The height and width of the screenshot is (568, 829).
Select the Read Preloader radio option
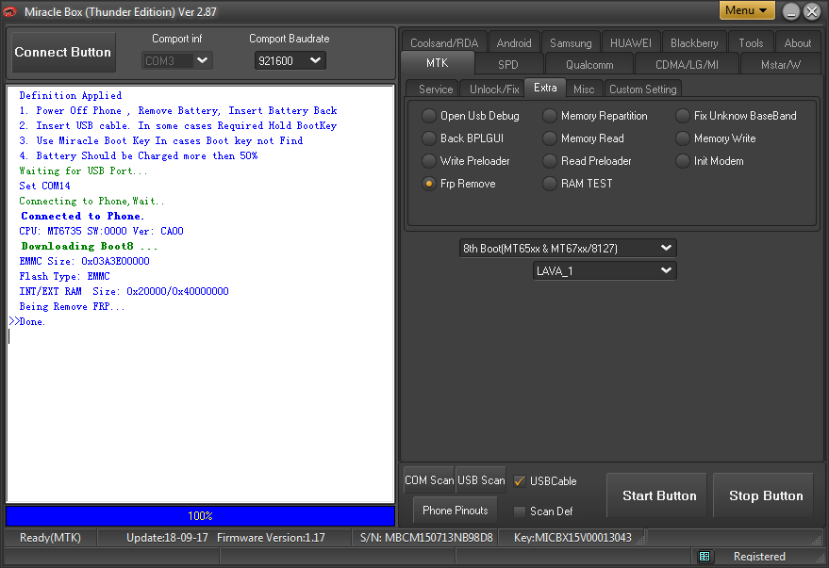tap(549, 161)
